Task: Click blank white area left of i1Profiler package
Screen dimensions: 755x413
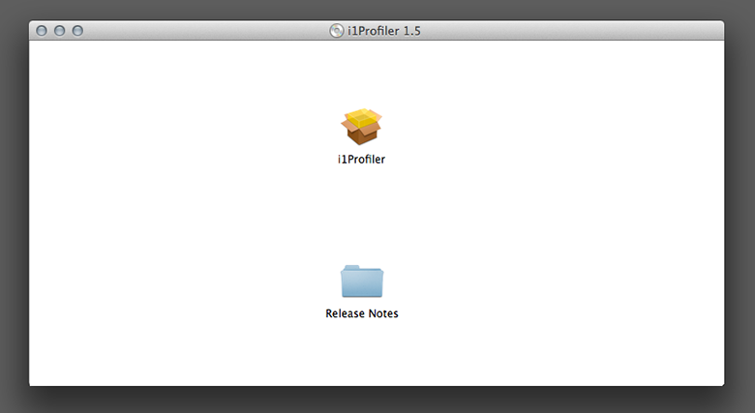Action: (194, 131)
